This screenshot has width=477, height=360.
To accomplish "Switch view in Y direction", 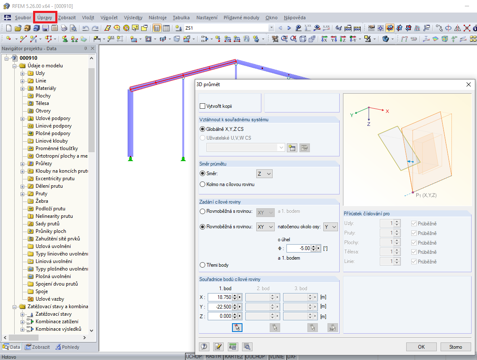I will [x=334, y=39].
